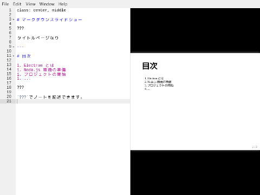The width and height of the screenshot is (260, 195).
Task: Click the 目次 title in slide preview
Action: click(149, 66)
